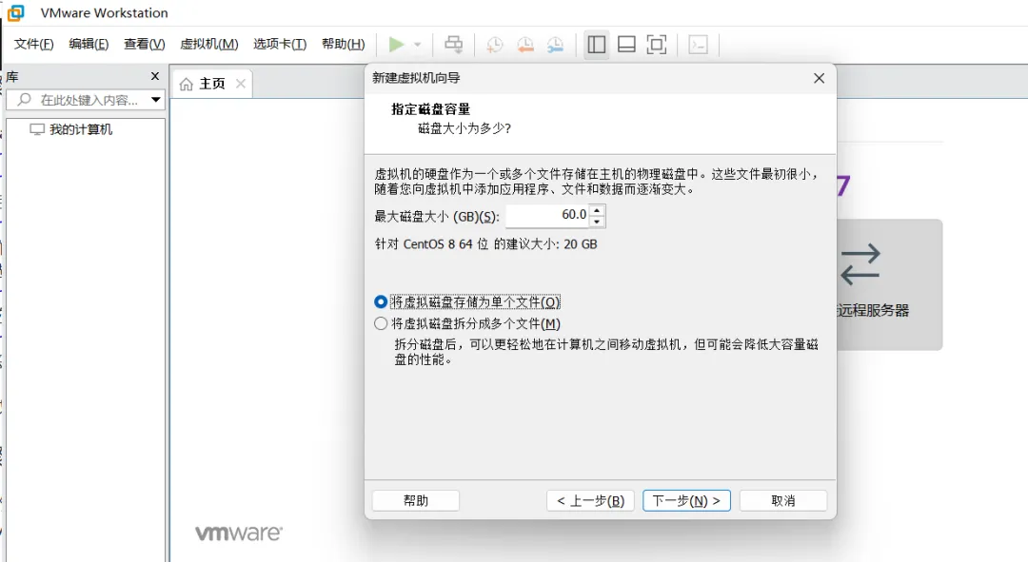
Task: Click the 远程服务器 label on home page
Action: pos(873,310)
